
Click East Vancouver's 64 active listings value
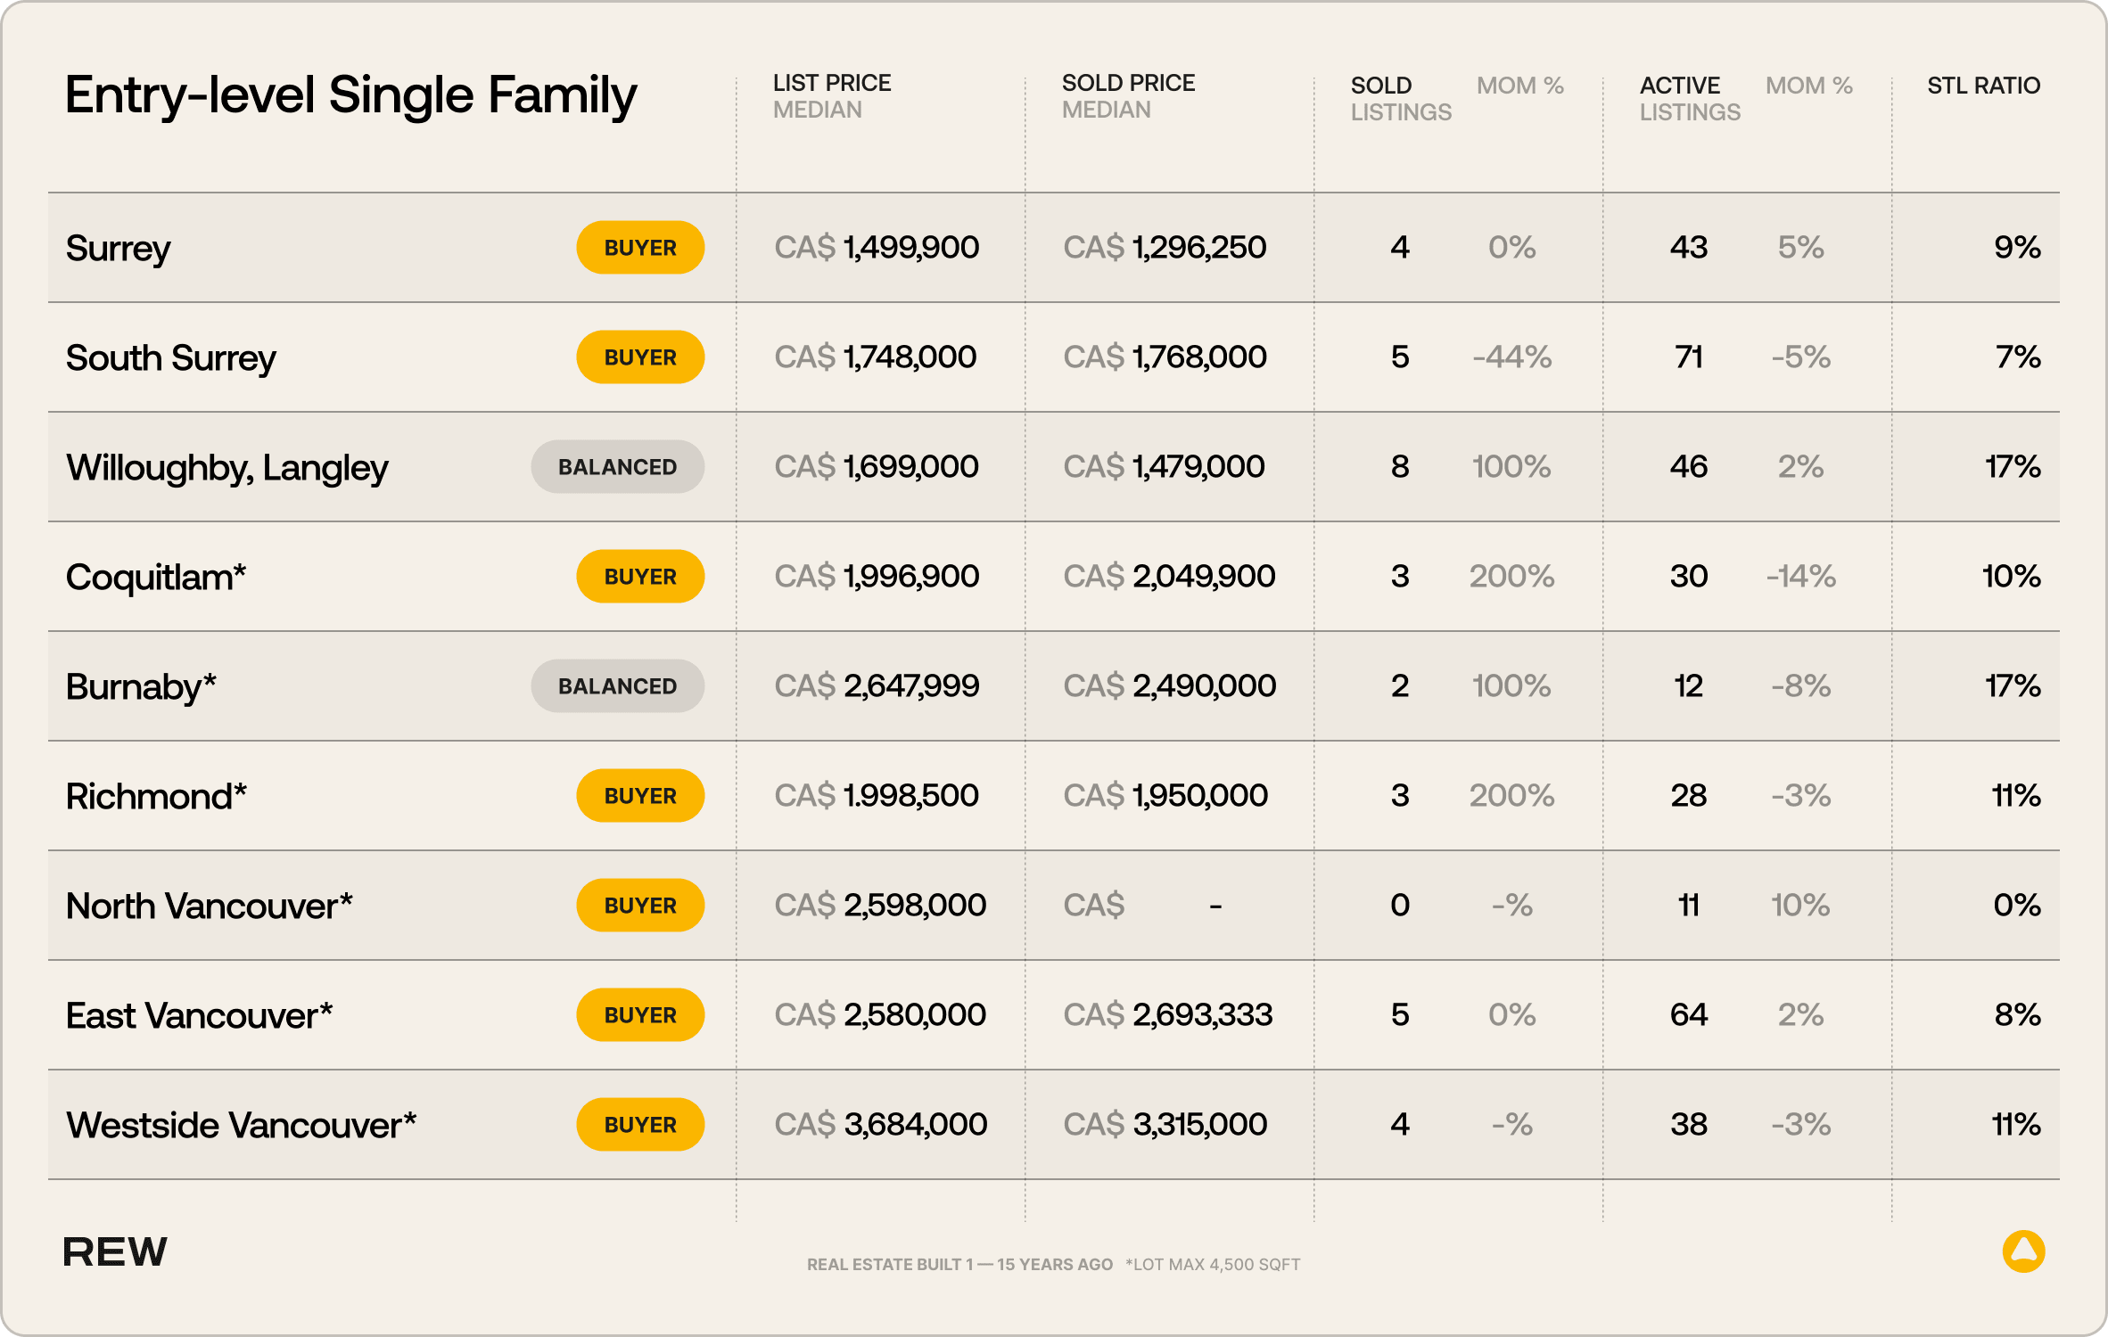[1689, 1014]
